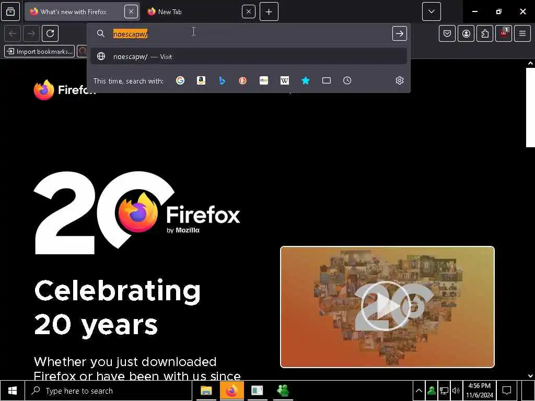Open the network icon in system tray
This screenshot has height=401, width=535.
[x=444, y=391]
